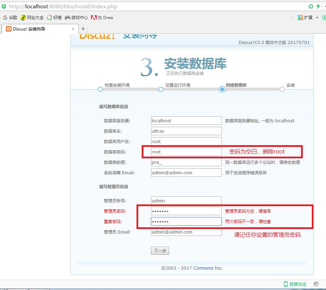Click the 管理员密码 password field
The height and width of the screenshot is (290, 326).
pos(186,211)
